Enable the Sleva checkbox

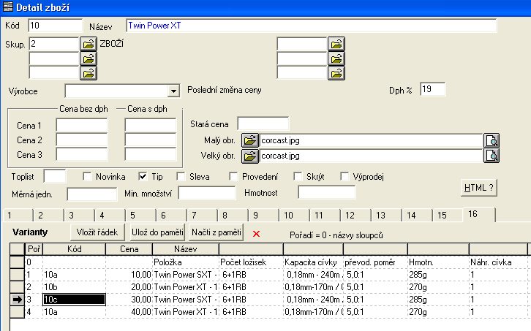[x=181, y=176]
